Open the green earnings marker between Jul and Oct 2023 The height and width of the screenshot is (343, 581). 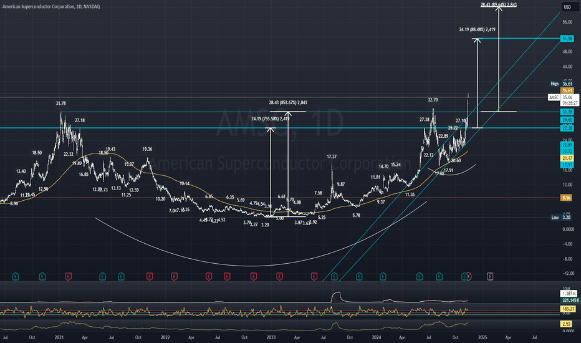click(334, 276)
